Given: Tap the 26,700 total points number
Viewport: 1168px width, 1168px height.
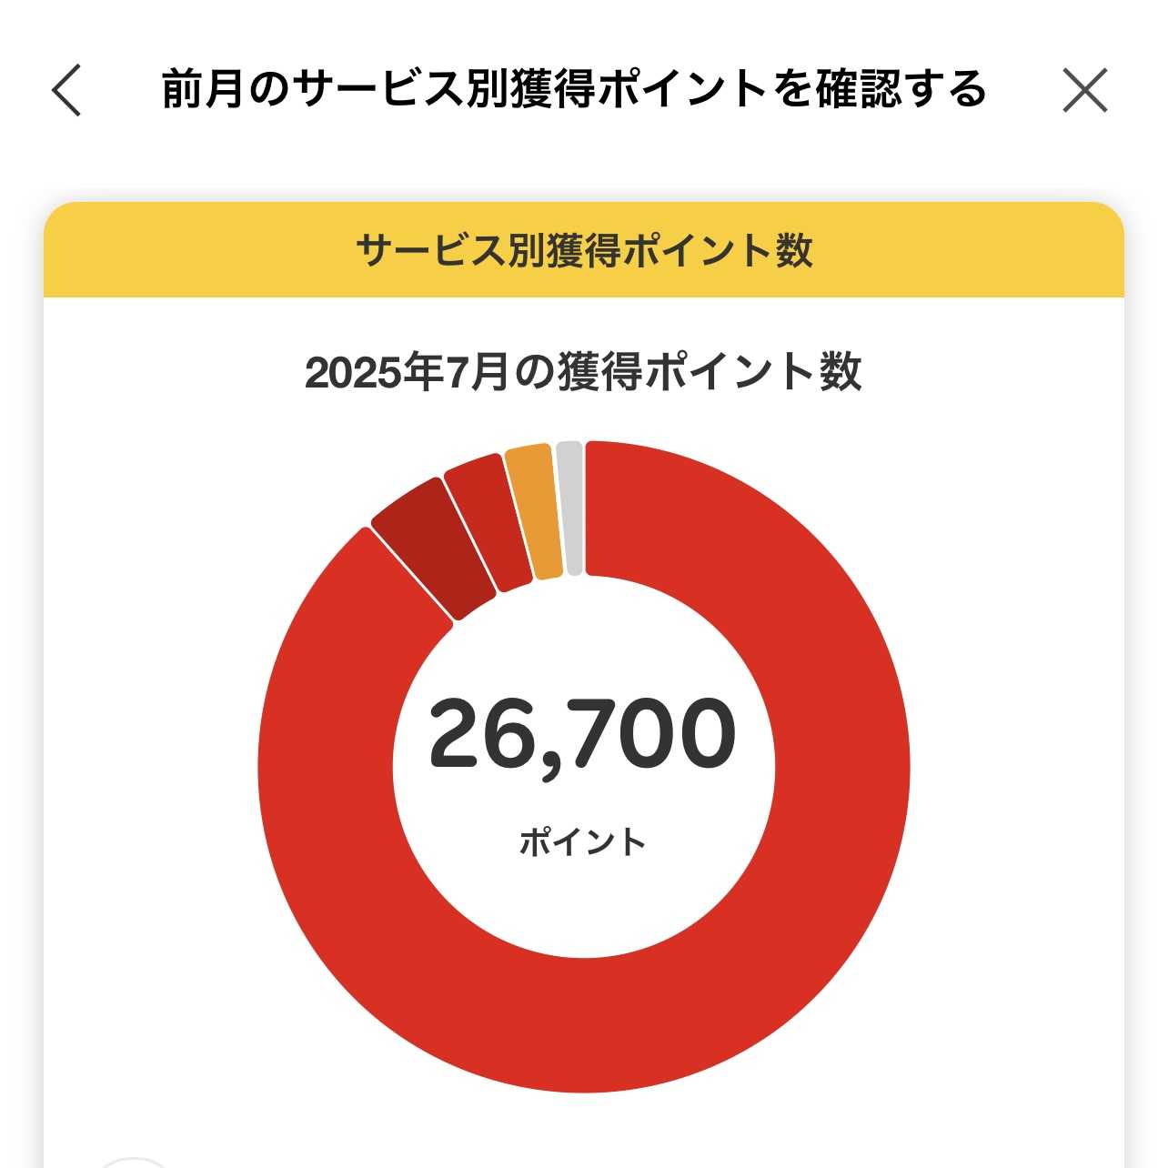Looking at the screenshot, I should coord(582,735).
